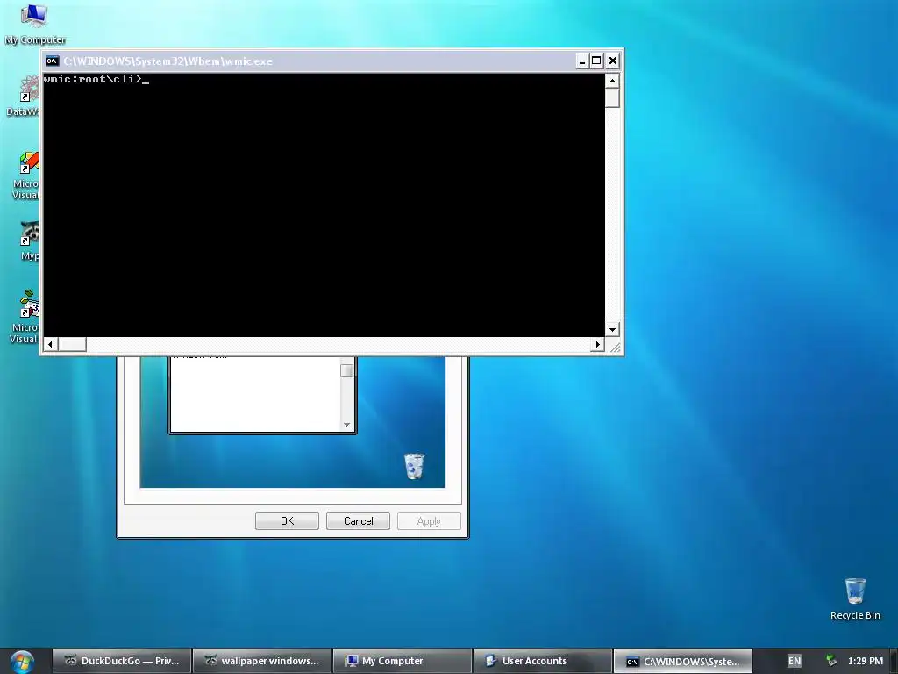Click console horizontal scrollbar right arrow

(598, 344)
